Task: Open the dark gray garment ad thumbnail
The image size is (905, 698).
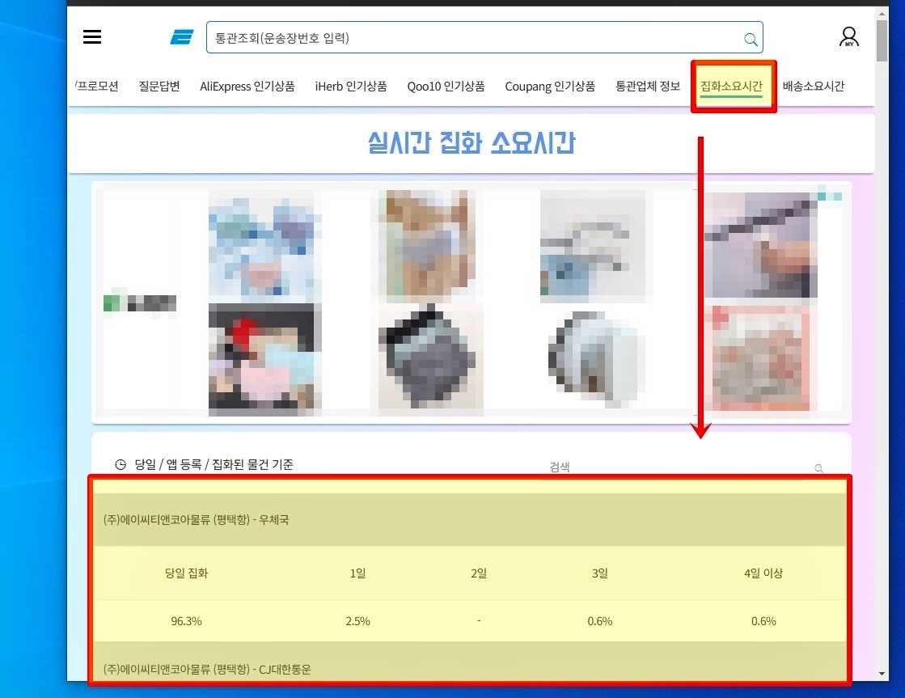Action: pyautogui.click(x=430, y=359)
